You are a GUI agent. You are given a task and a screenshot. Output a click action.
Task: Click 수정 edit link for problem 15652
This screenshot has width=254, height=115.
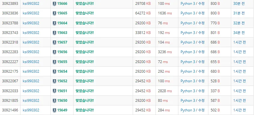[x=201, y=81]
